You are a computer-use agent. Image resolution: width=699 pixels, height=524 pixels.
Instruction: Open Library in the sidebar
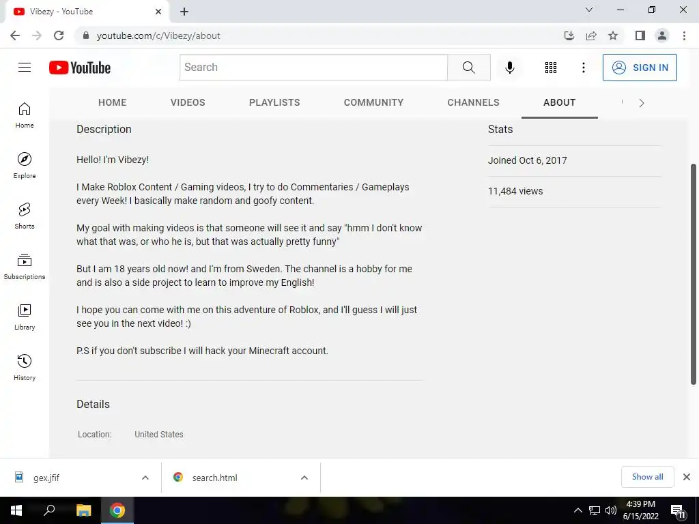click(25, 317)
